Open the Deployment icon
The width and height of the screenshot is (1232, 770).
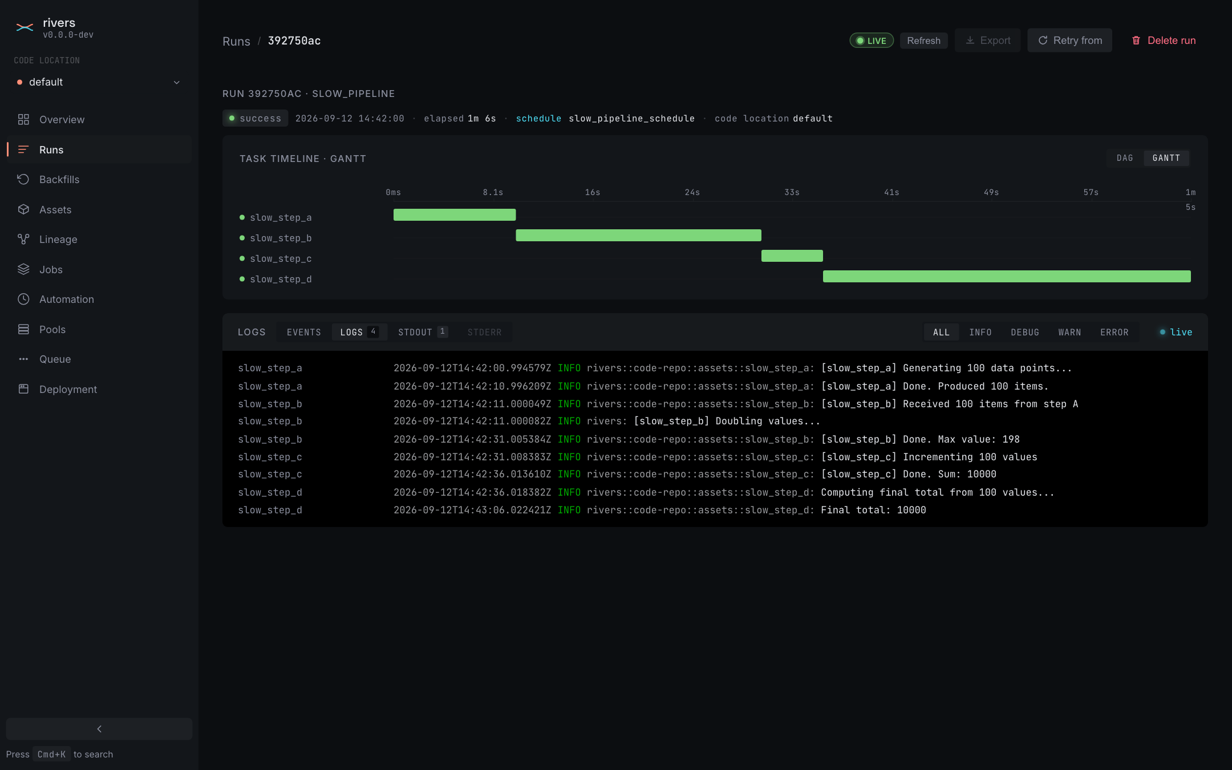(23, 389)
